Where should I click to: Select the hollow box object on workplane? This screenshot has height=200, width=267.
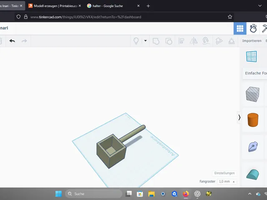point(111,151)
